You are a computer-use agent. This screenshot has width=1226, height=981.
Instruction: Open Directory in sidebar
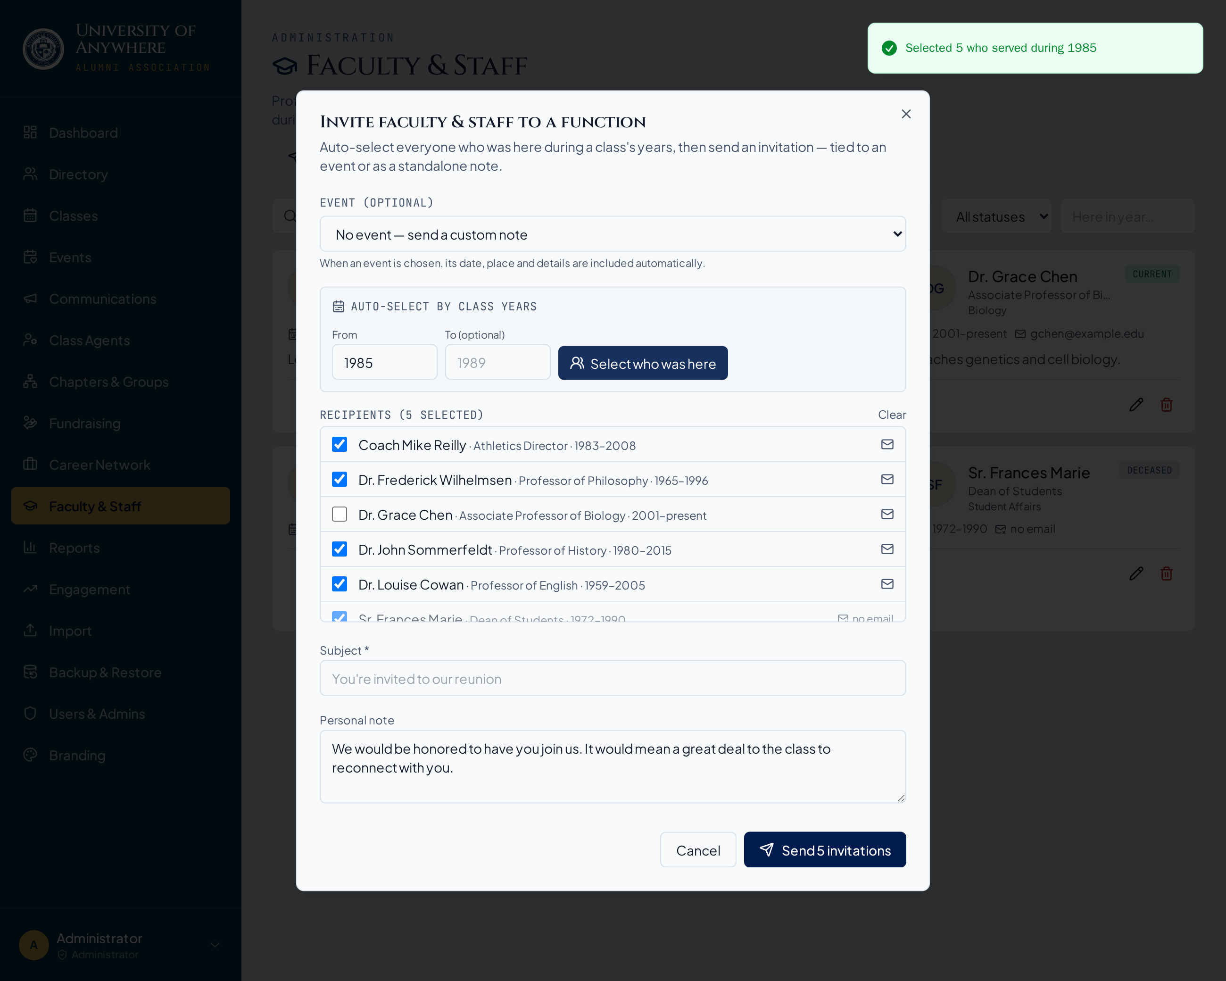[121, 174]
